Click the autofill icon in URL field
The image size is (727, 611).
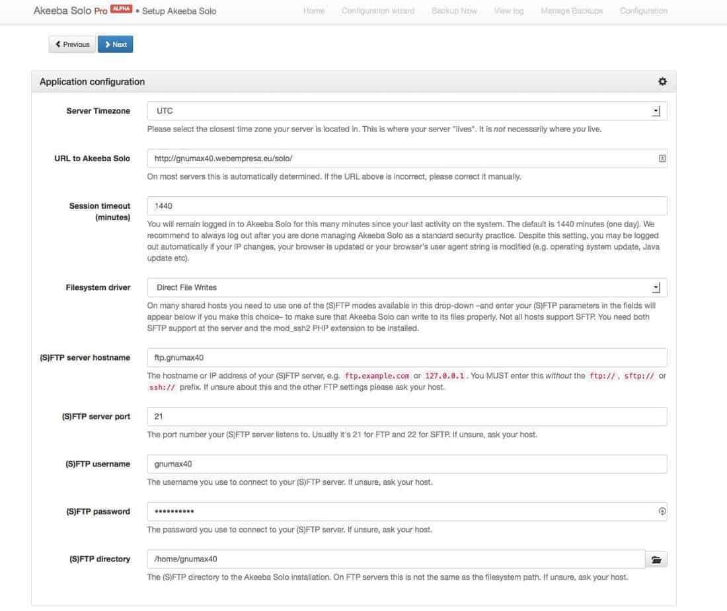click(662, 159)
